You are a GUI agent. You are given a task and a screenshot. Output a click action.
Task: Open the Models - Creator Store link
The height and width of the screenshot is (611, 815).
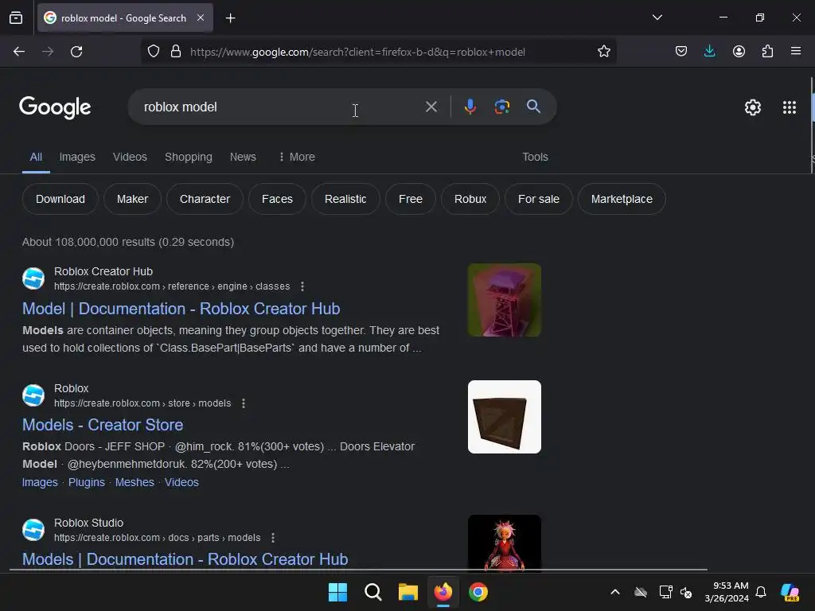[x=103, y=425]
